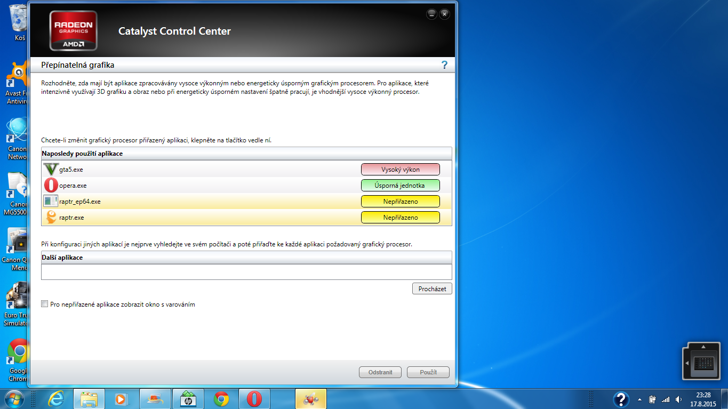
Task: Enable warning window for unassigned applications checkbox
Action: pos(45,304)
